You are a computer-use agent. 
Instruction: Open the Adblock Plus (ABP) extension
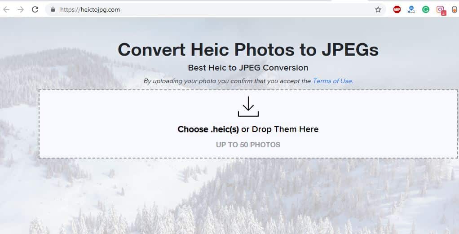[397, 9]
